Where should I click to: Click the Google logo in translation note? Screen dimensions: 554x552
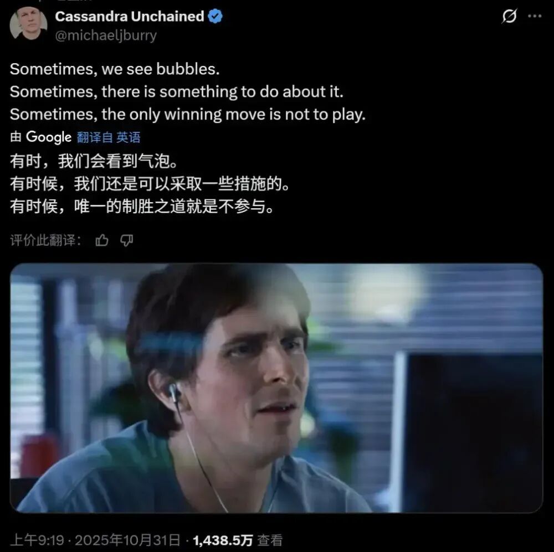tap(49, 137)
